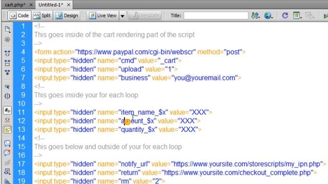Click "item_name_$x" on line 11
This screenshot has height=184, width=328.
143,112
